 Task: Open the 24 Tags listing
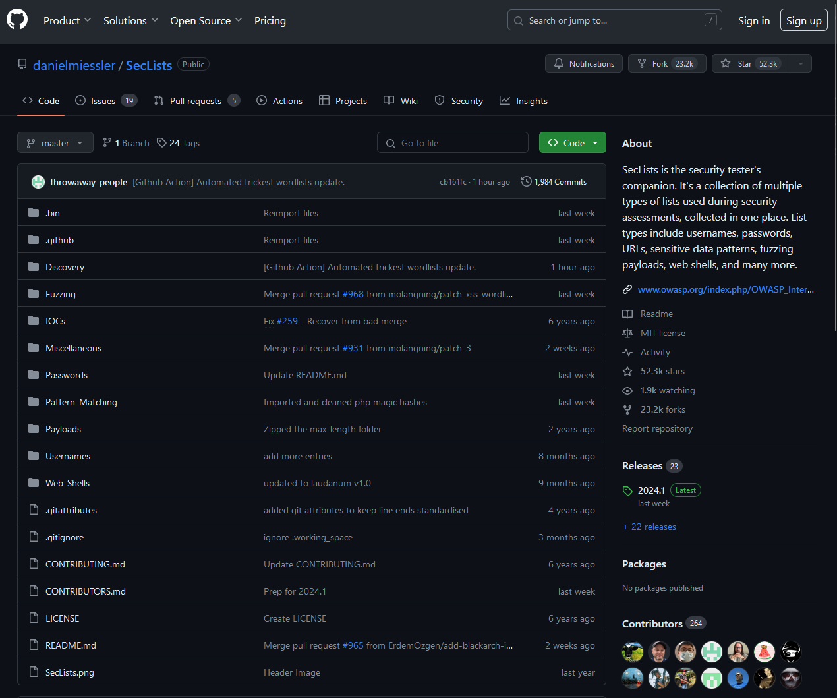[178, 143]
